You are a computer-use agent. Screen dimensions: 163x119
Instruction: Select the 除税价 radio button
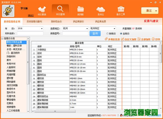108,34
